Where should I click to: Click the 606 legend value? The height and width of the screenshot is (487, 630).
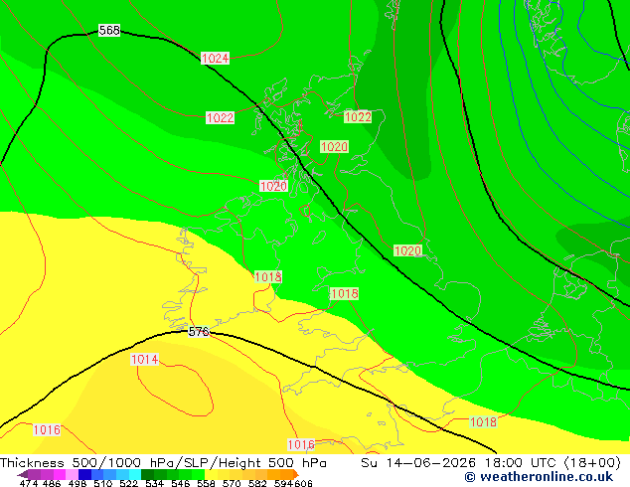(303, 483)
